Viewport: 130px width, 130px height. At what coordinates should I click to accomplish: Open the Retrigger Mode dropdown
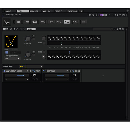tap(12, 58)
